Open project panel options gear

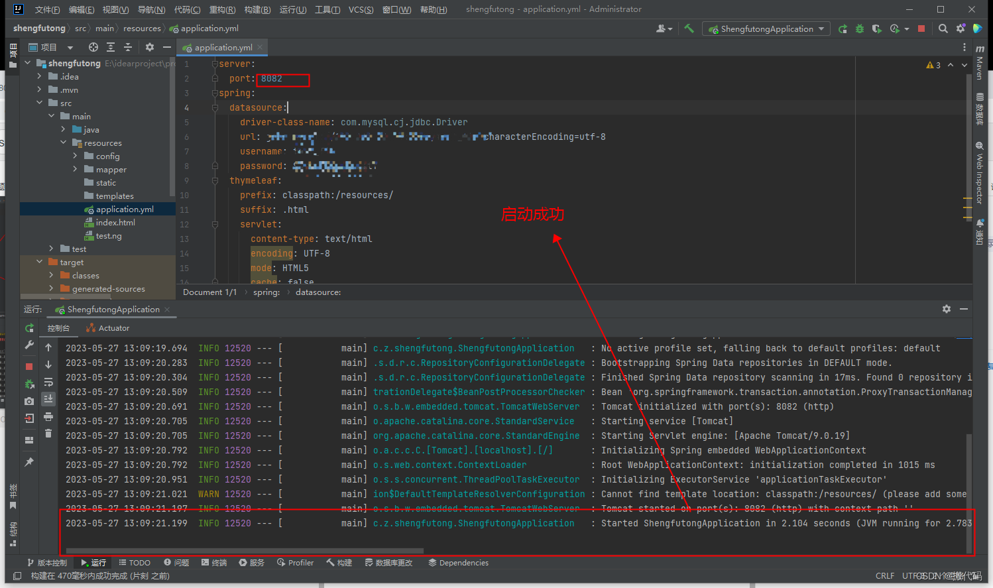tap(150, 47)
